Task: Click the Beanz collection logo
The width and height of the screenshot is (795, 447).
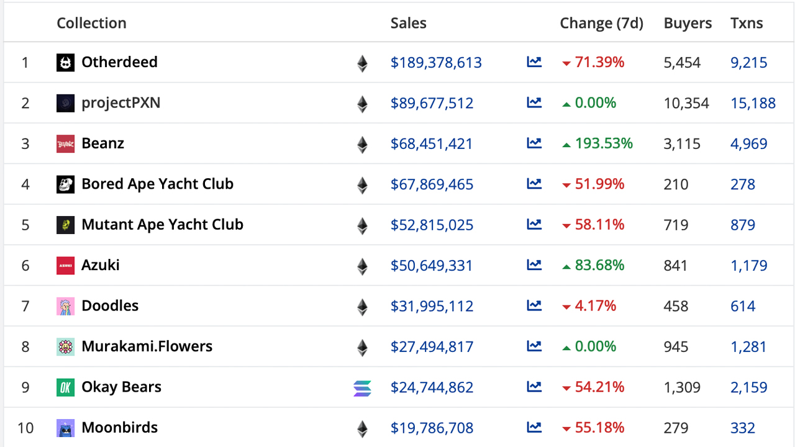Action: click(x=66, y=144)
